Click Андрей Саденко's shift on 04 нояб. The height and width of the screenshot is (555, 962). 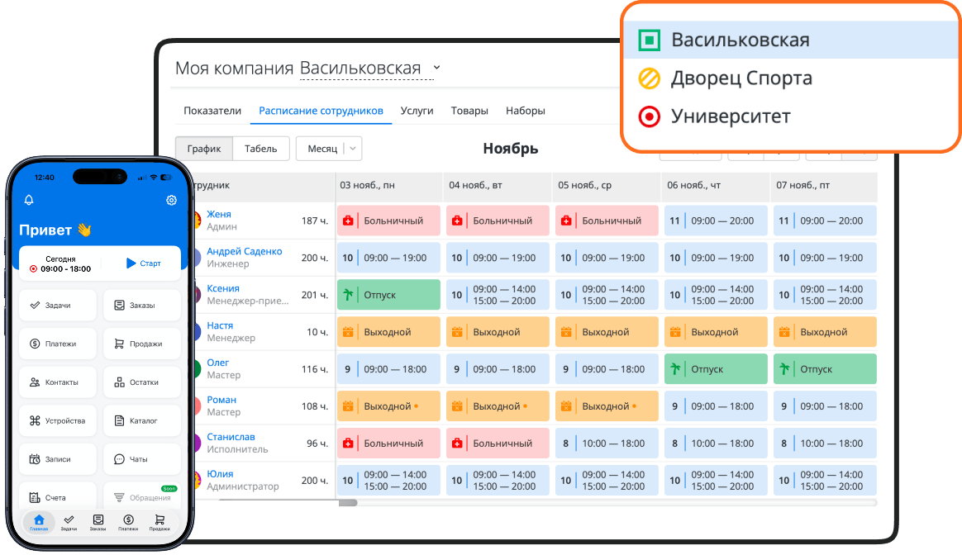coord(498,258)
